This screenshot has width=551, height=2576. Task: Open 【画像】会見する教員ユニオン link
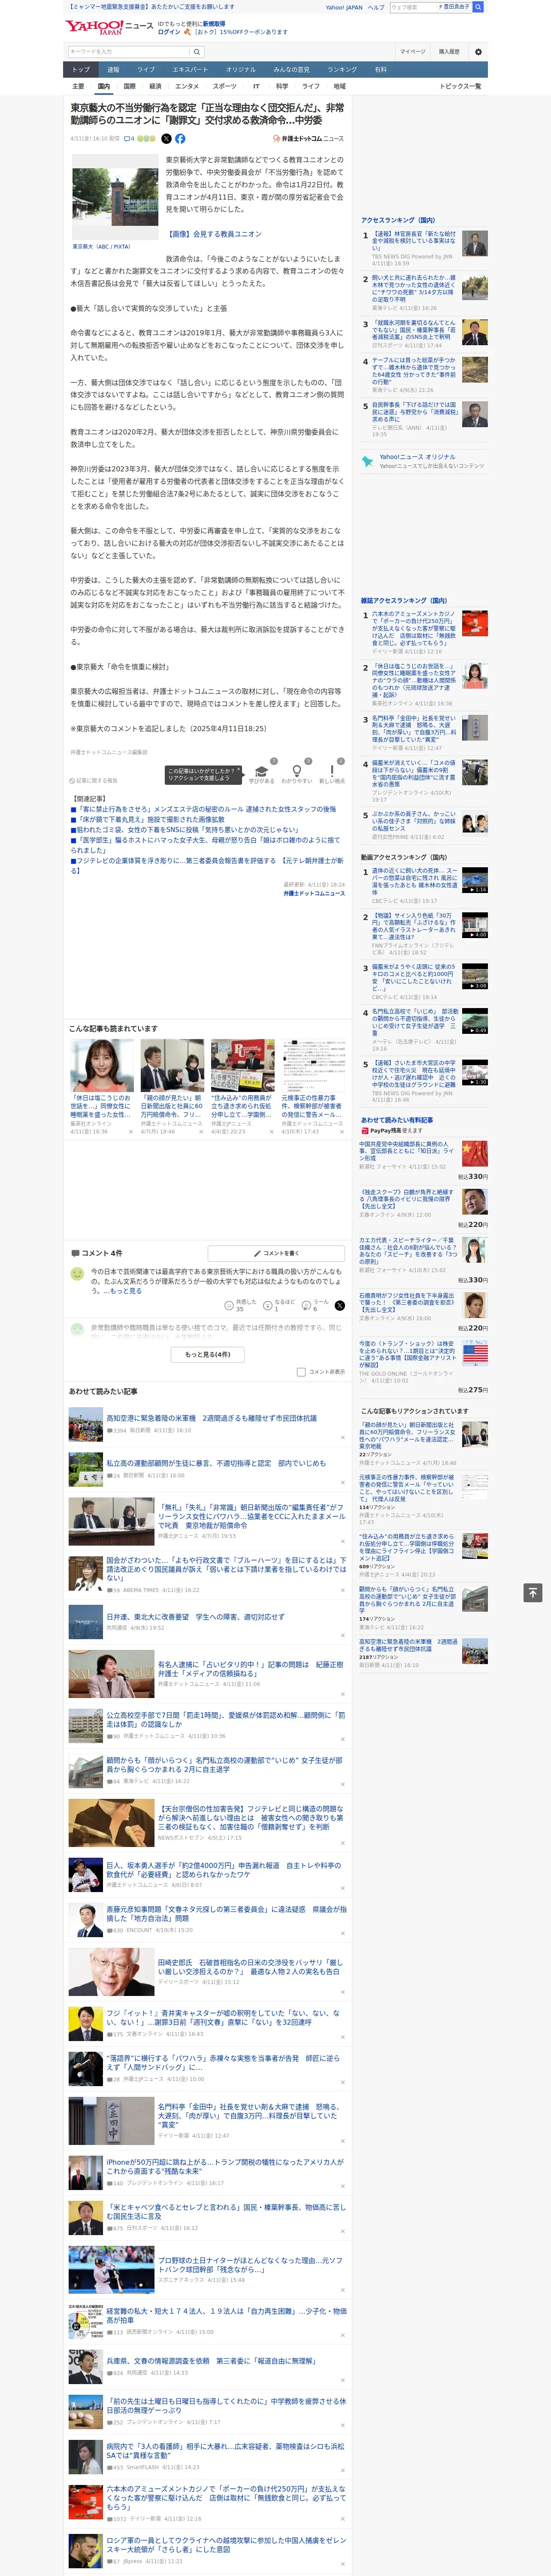click(214, 234)
